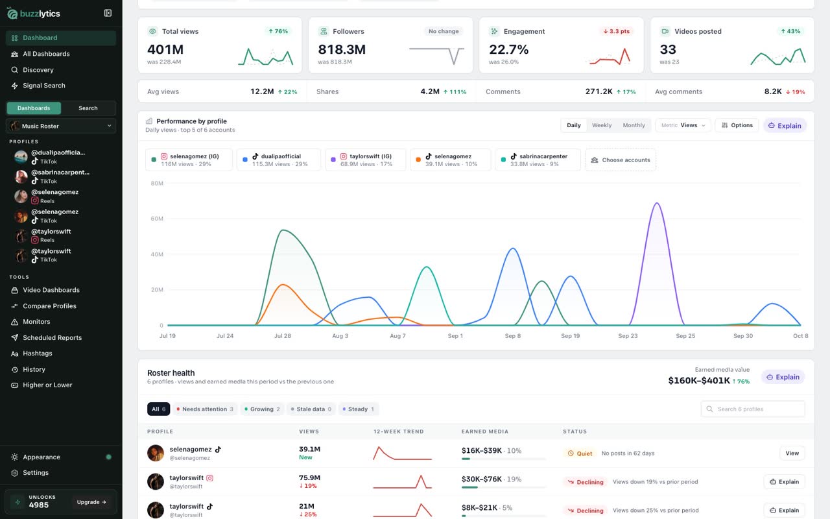Filter roster by Growing
The width and height of the screenshot is (830, 519).
coord(262,409)
